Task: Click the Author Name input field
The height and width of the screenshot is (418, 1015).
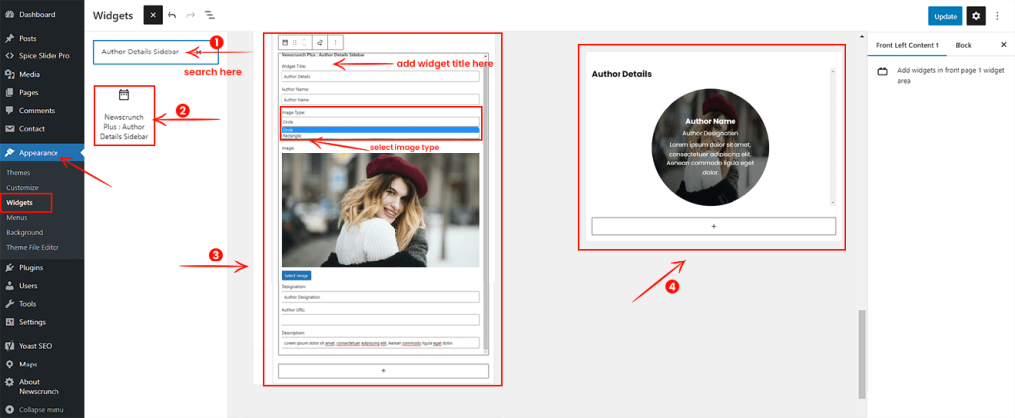Action: (x=380, y=100)
